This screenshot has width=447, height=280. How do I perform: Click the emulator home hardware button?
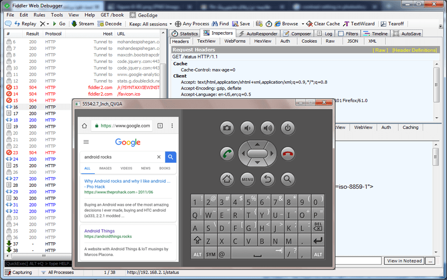[x=227, y=179]
